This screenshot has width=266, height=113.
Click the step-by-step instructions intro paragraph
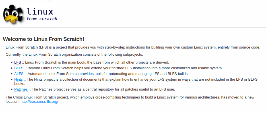133,47
